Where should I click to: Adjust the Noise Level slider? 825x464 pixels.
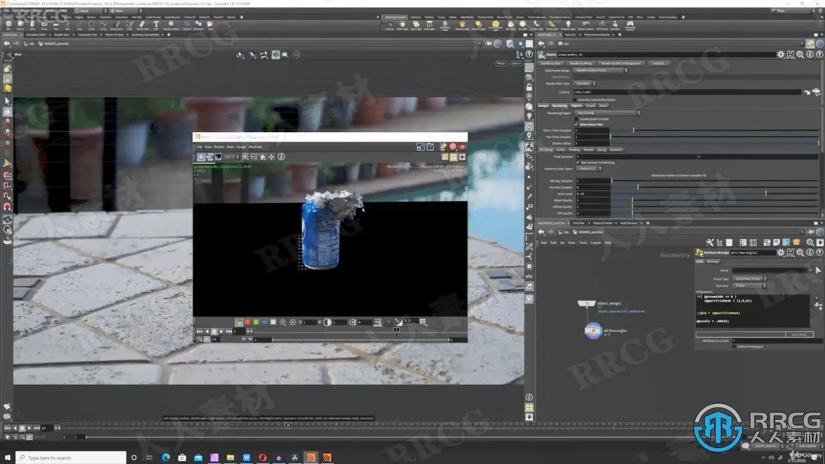click(x=766, y=193)
